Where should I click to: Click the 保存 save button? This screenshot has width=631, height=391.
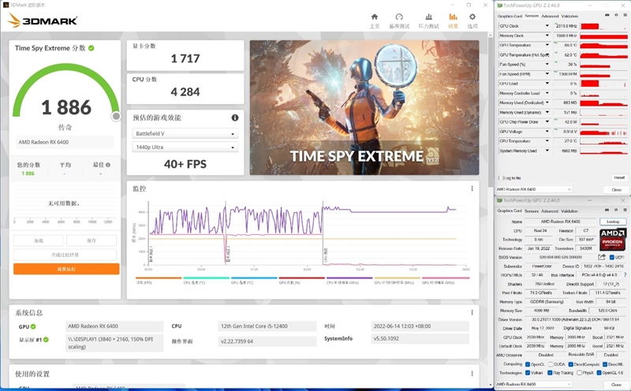click(91, 240)
